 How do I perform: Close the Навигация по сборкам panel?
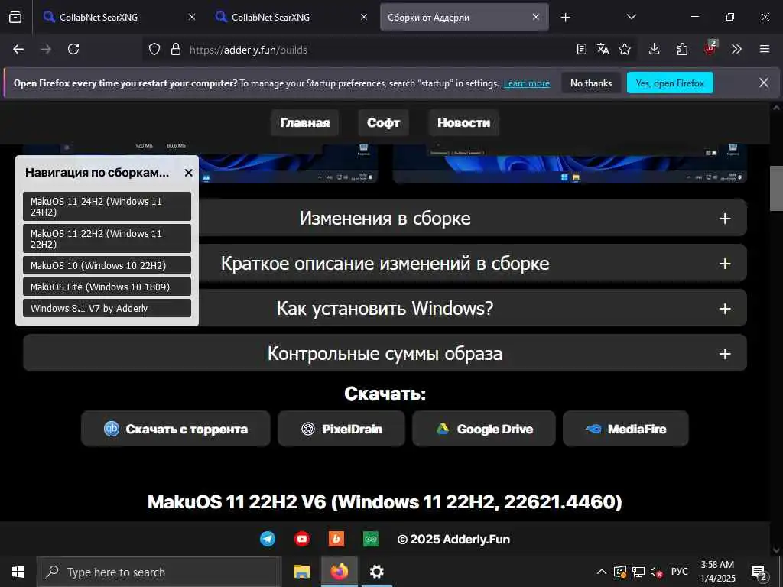point(188,173)
